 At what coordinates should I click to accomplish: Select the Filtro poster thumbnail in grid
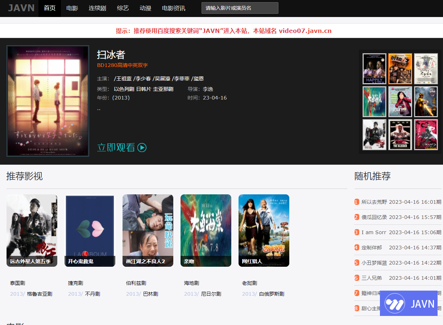pyautogui.click(x=400, y=102)
